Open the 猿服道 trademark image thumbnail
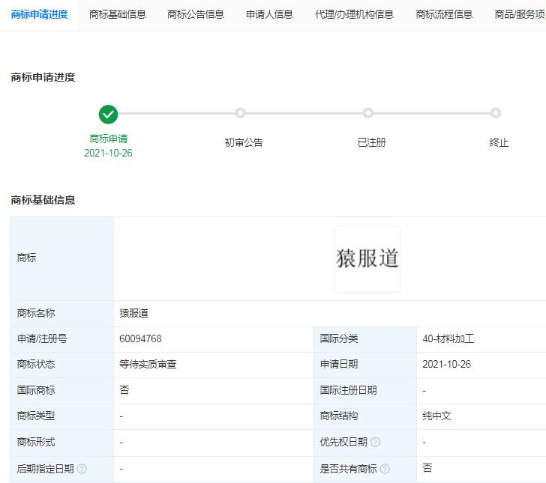Viewport: 546px width, 483px height. pos(367,258)
